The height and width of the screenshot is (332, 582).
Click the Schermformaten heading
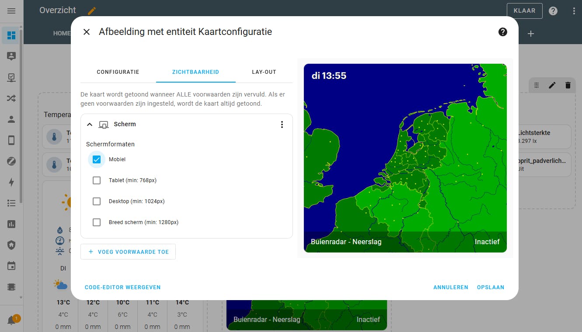pyautogui.click(x=110, y=144)
